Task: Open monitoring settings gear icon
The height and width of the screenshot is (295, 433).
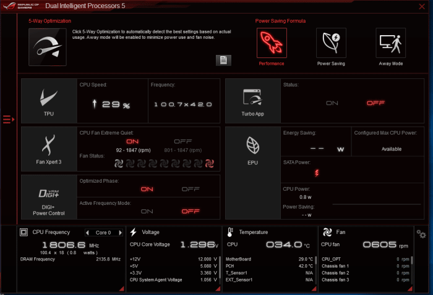Action: (421, 235)
